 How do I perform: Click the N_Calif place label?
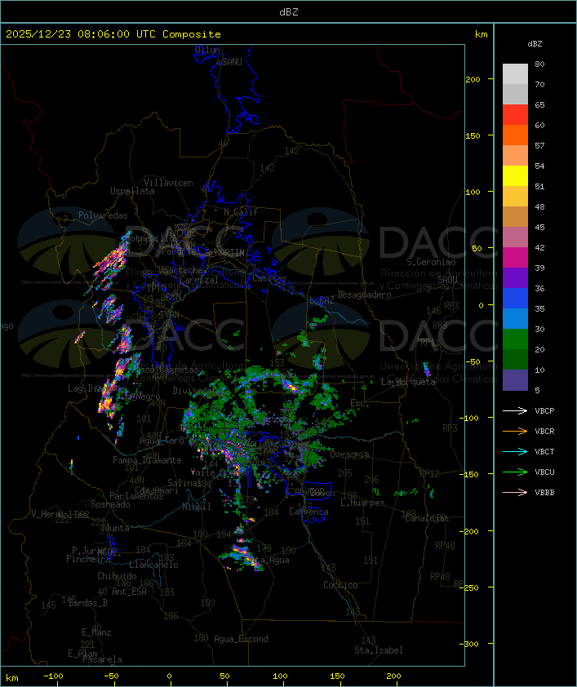(x=241, y=212)
